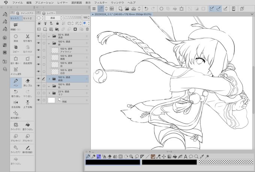Select the move layer tool in Tool palette
This screenshot has height=172, width=255.
point(164,157)
